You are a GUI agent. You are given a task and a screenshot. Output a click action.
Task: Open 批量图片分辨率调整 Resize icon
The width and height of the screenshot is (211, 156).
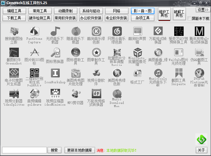click(x=117, y=52)
